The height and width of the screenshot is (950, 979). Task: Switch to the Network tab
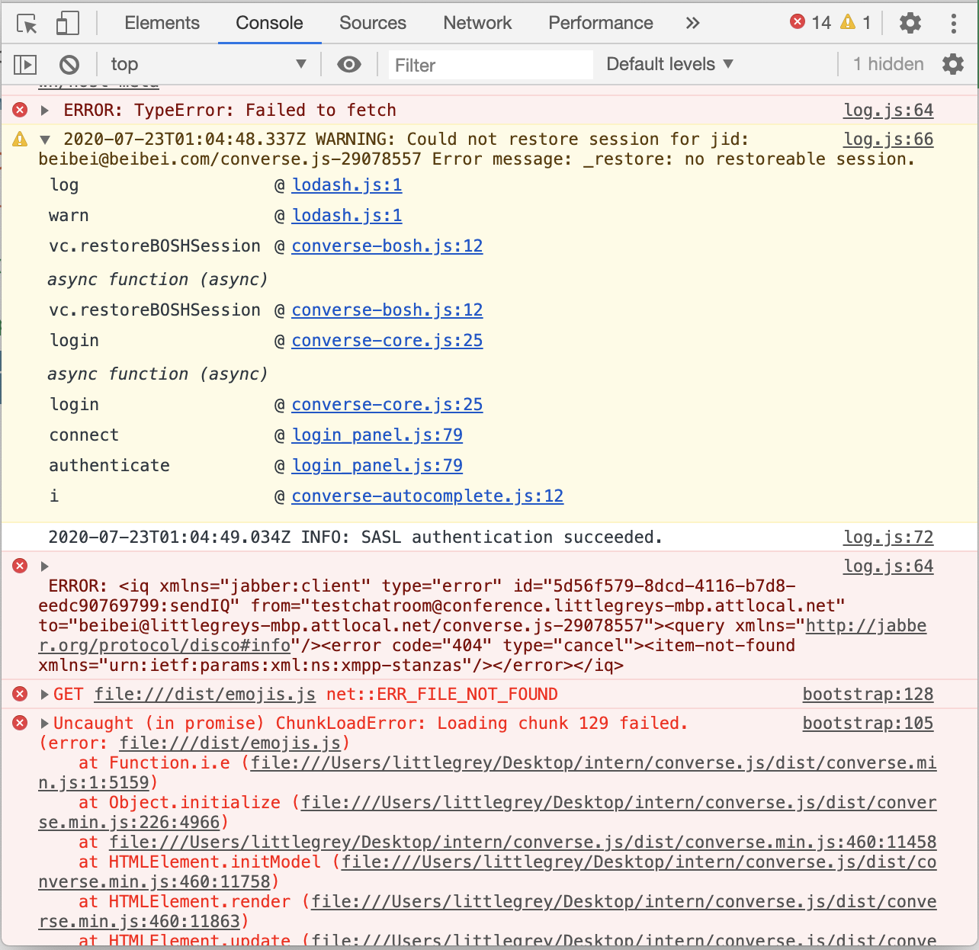477,23
